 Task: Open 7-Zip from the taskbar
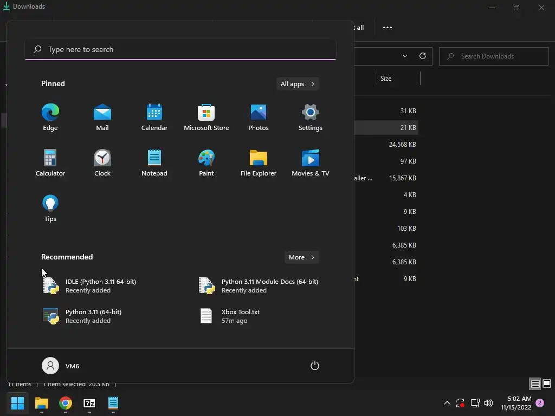tap(89, 403)
